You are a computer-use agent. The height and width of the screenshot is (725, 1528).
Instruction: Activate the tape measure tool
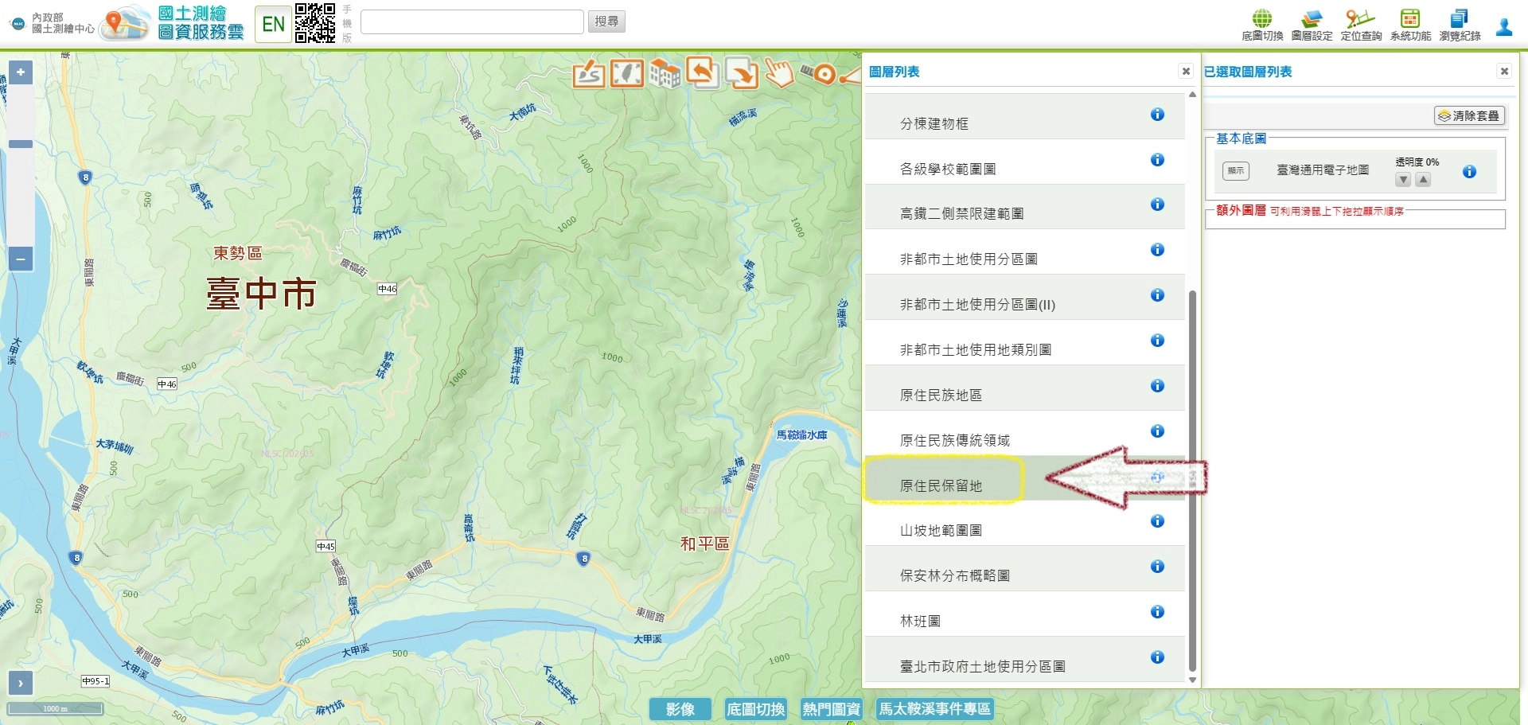818,74
